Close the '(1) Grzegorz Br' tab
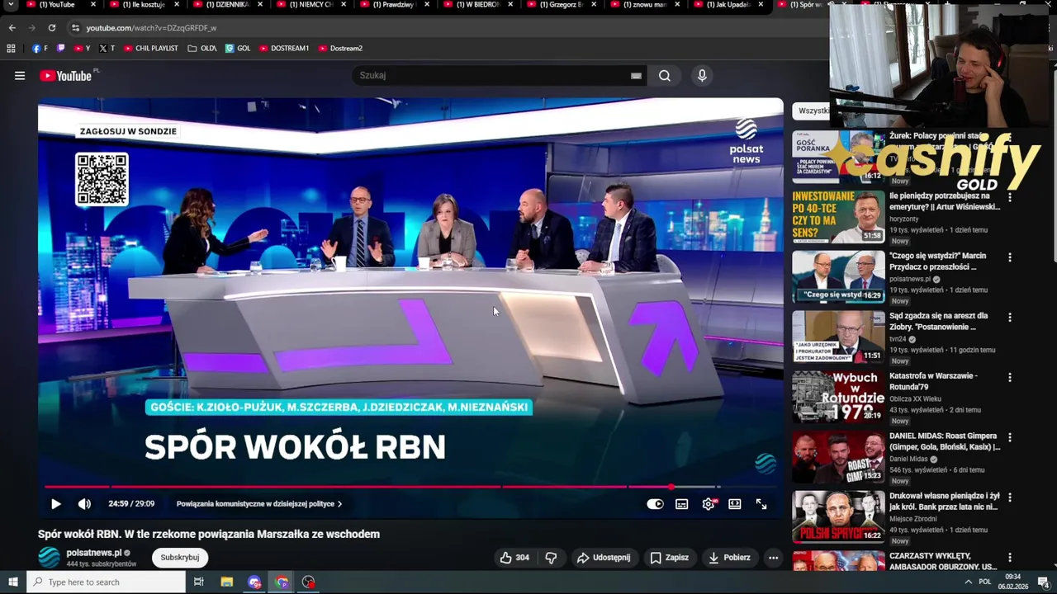This screenshot has height=594, width=1057. (x=594, y=5)
